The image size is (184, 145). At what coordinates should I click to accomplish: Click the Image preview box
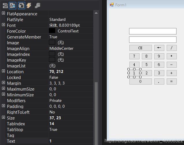click(x=52, y=42)
